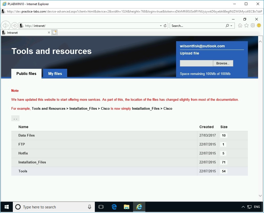
Task: Click the page scrollbar down arrow
Action: [x=260, y=196]
